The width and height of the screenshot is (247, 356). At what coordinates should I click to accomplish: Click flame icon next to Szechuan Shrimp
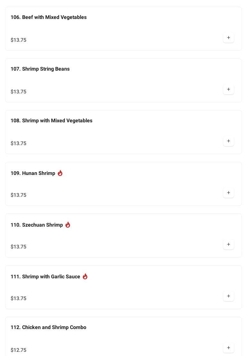click(68, 225)
